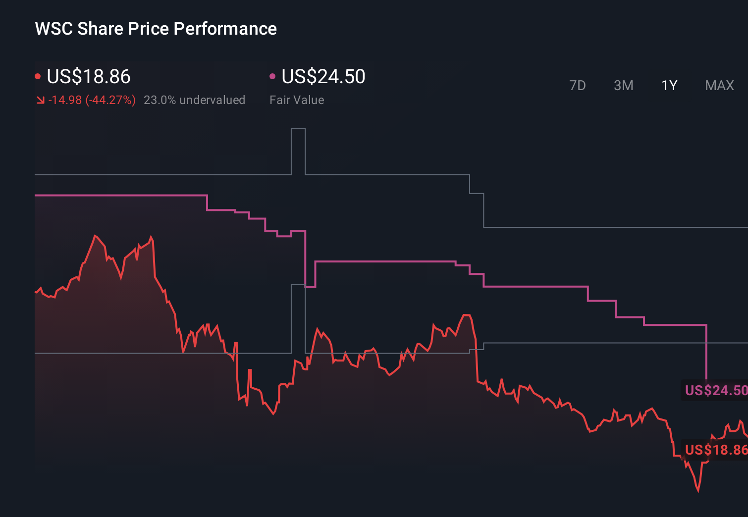Click the WSC Share Price Performance title
The image size is (748, 517).
(155, 28)
